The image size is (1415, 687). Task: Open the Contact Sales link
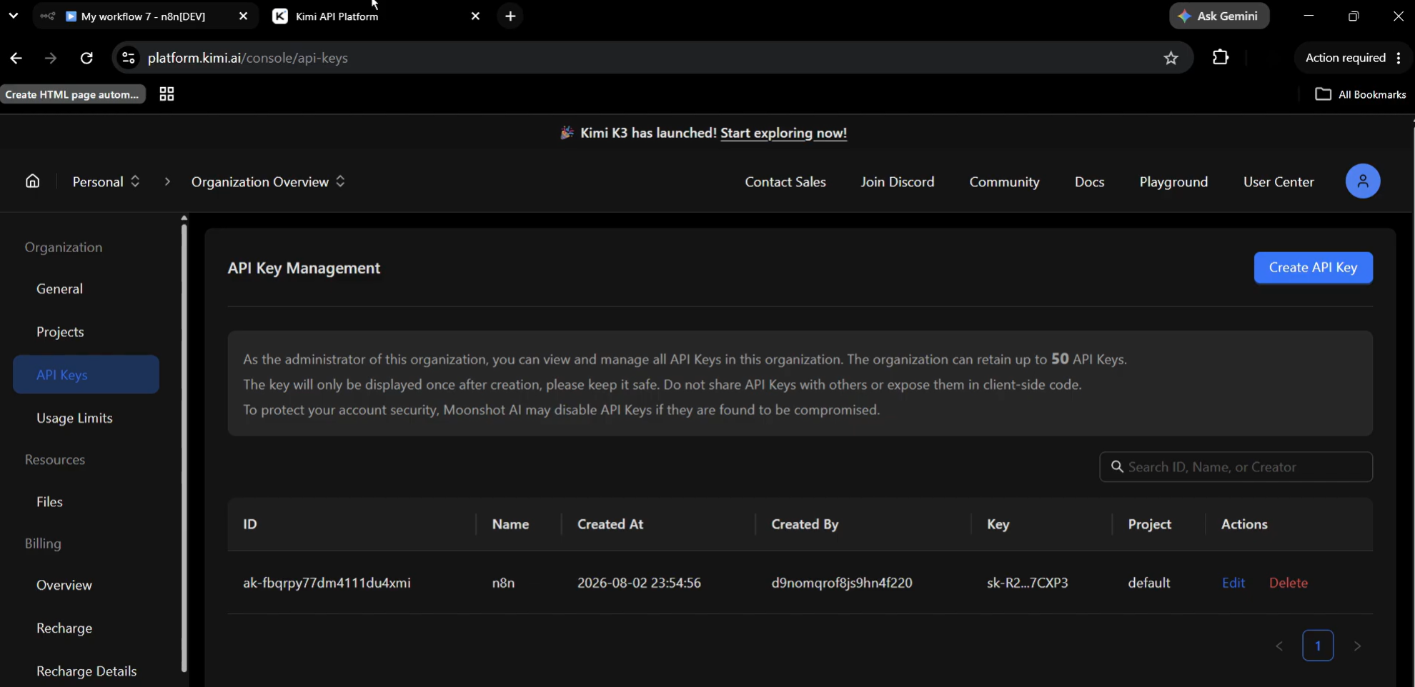click(785, 181)
